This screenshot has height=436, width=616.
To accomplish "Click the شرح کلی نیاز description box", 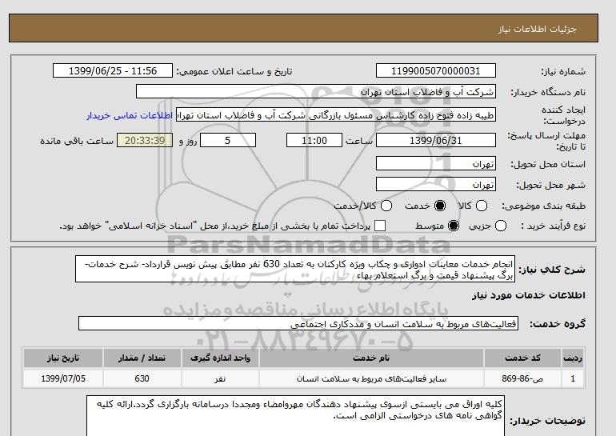I will (x=295, y=270).
